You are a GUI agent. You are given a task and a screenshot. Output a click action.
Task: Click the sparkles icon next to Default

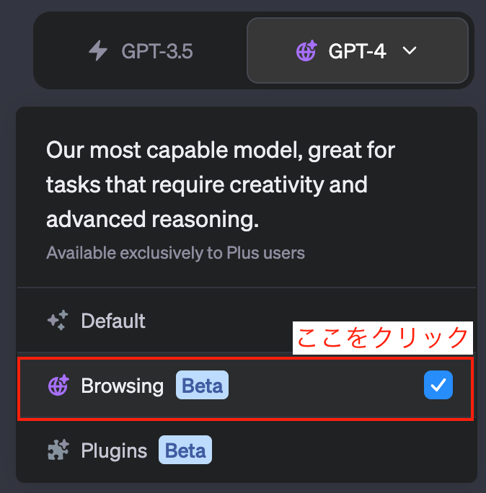[58, 320]
